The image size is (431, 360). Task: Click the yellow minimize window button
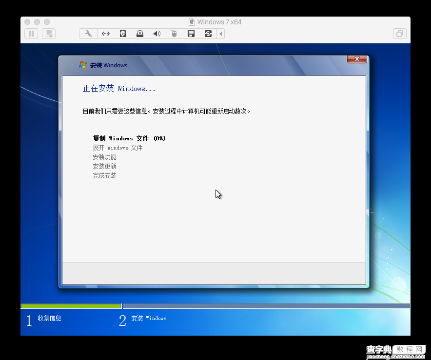click(x=37, y=22)
